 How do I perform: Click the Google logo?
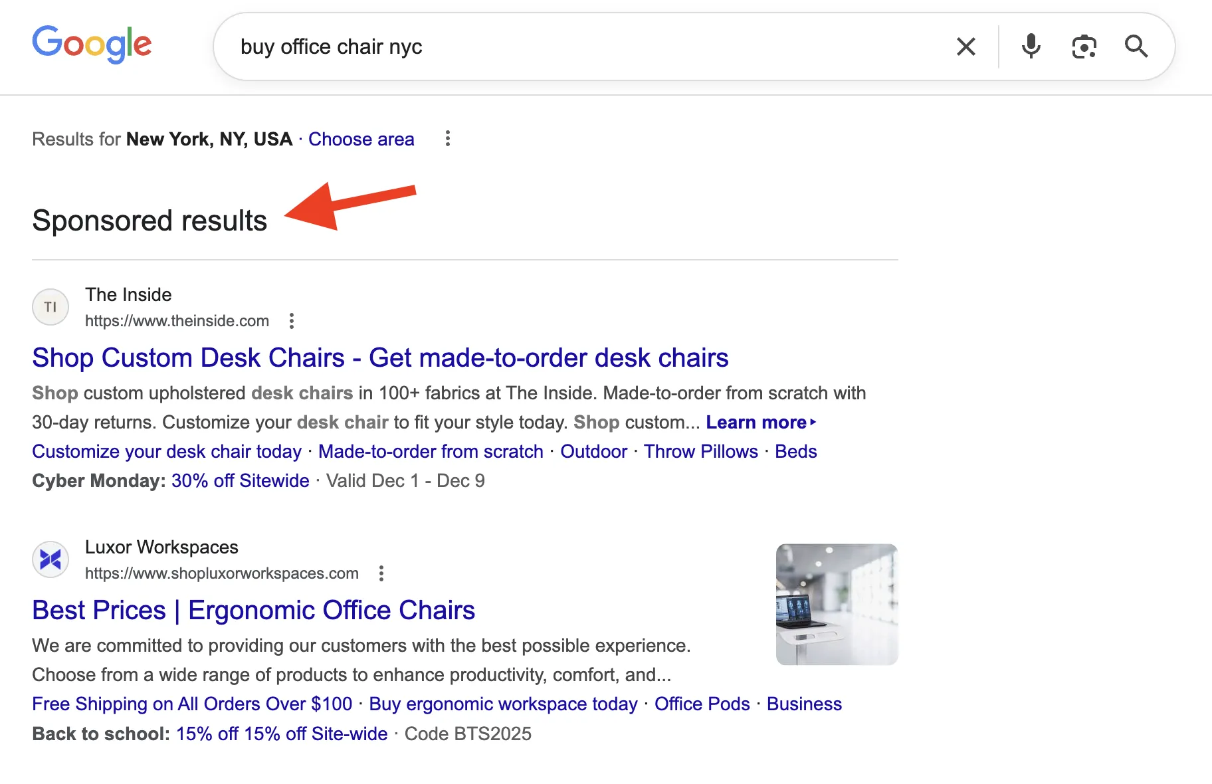[91, 44]
